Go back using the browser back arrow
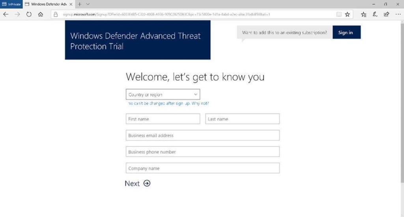Viewport: 404px width, 217px height. (x=6, y=15)
